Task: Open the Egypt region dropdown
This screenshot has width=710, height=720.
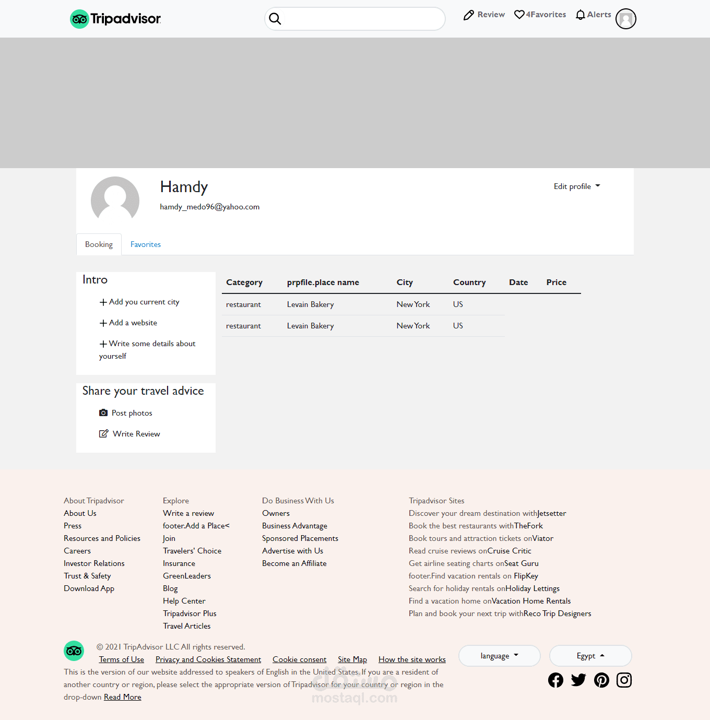Action: click(x=590, y=656)
